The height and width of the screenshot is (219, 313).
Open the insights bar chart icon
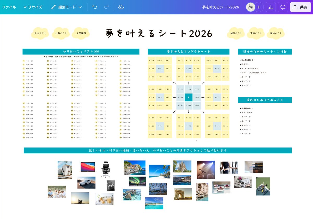[271, 7]
